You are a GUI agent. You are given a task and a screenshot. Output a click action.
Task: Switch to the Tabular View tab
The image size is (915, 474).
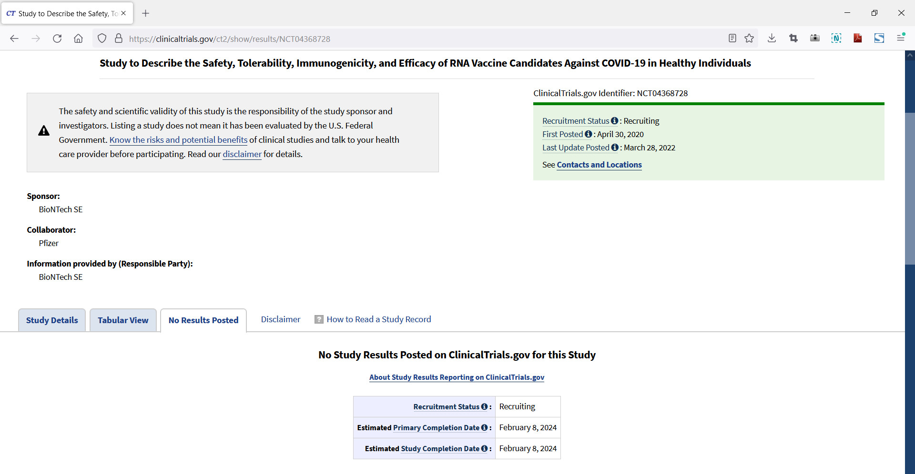tap(123, 320)
